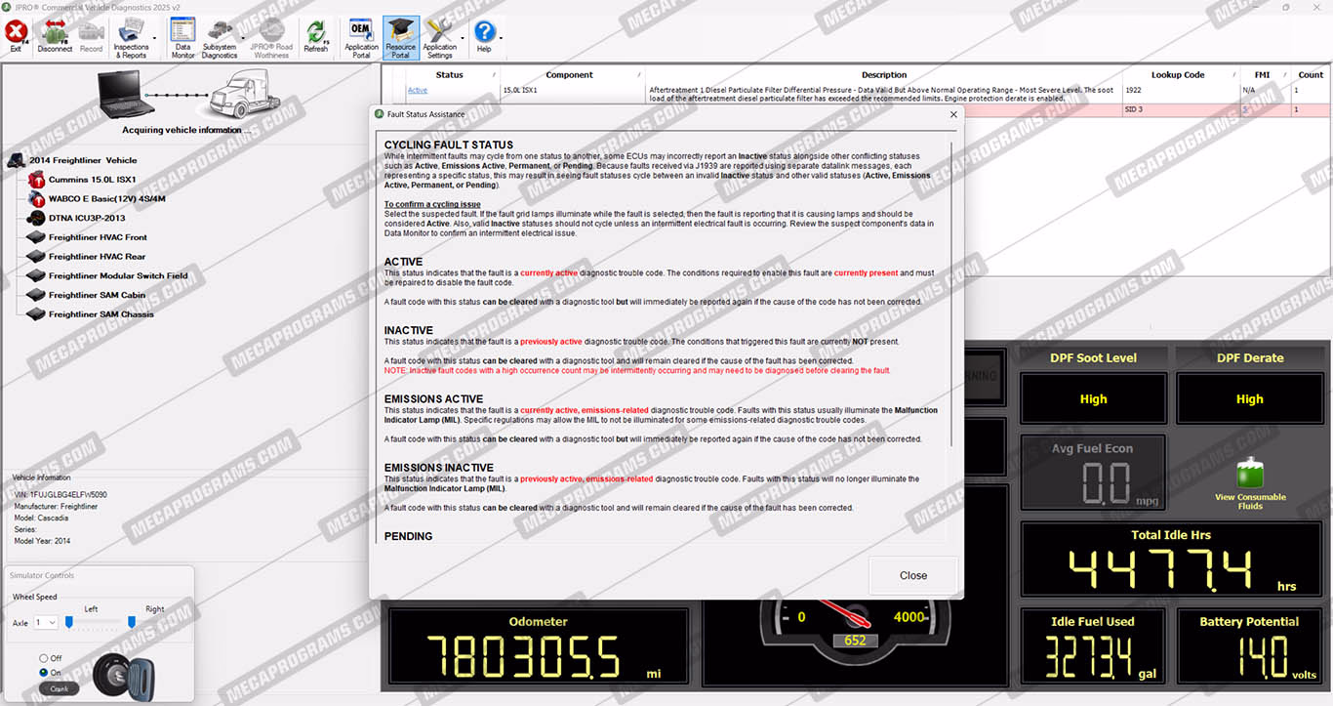Click the EMISSIONS ACTIVE heading in dialog
The height and width of the screenshot is (706, 1333).
[433, 398]
